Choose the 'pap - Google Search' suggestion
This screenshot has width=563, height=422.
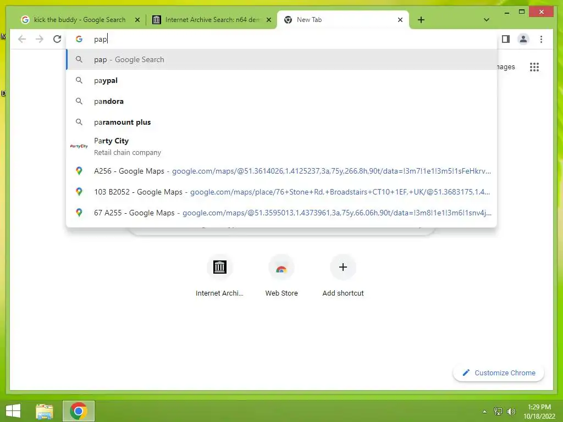282,59
